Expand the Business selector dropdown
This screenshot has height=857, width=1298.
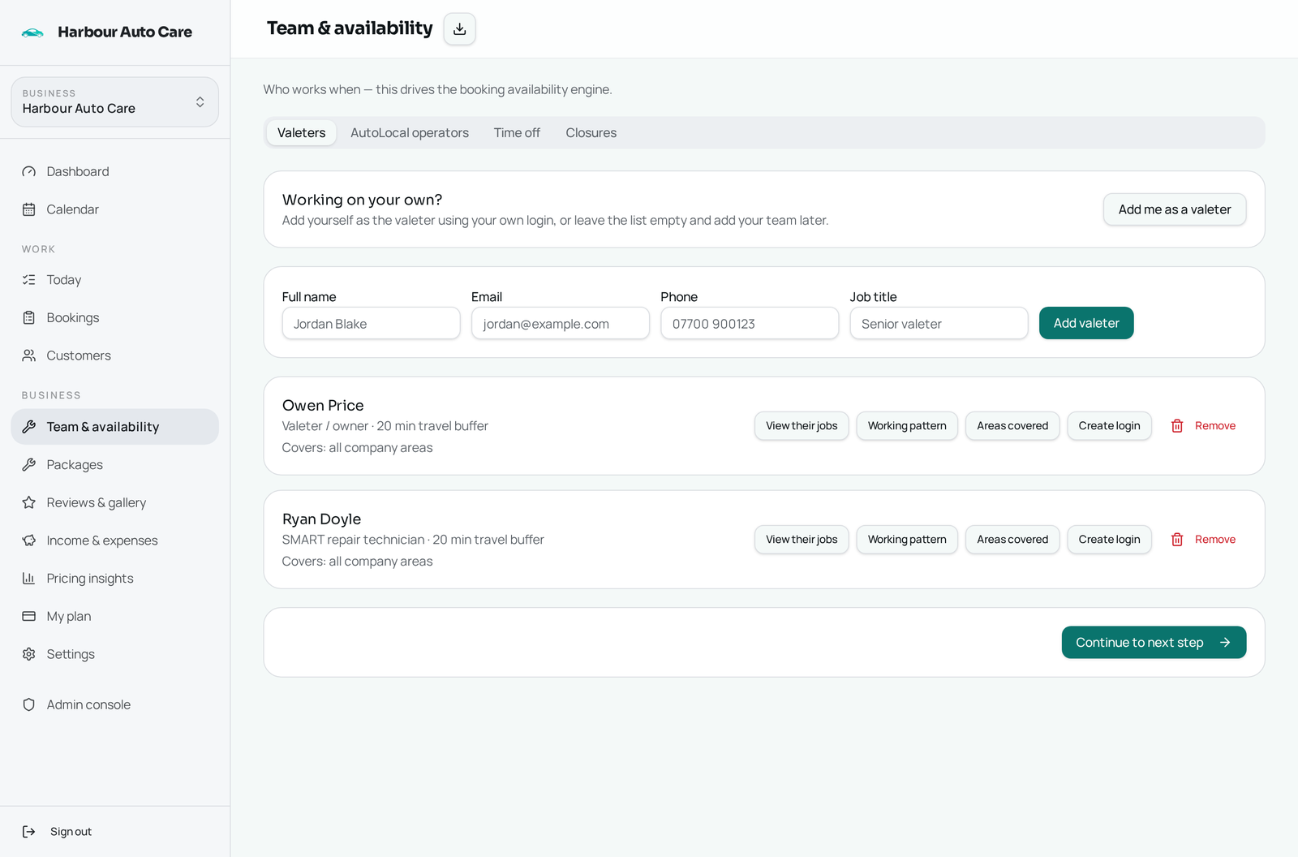[114, 102]
